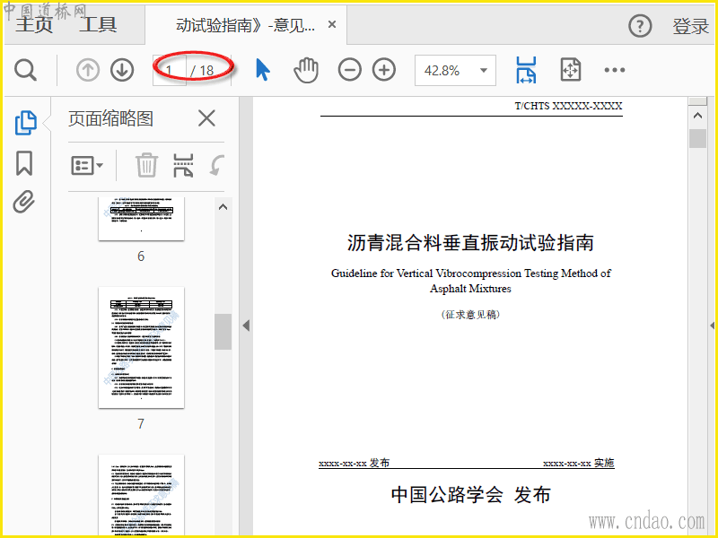Click the 登录 sign-in button
Viewport: 718px width, 538px height.
point(690,27)
